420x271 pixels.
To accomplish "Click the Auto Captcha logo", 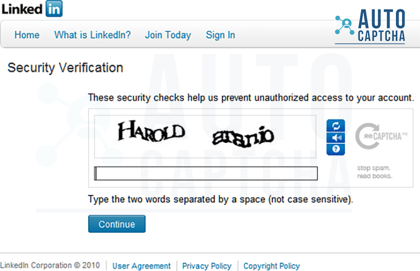I will tap(371, 25).
